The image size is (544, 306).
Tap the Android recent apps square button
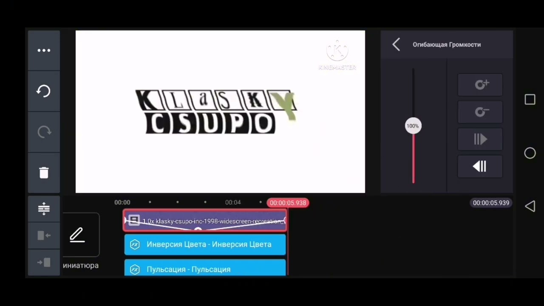tap(530, 99)
